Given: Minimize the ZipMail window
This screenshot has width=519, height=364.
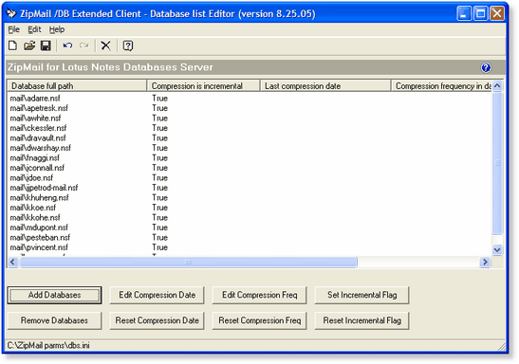Looking at the screenshot, I should tap(464, 13).
